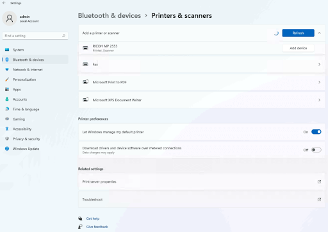Navigate to Windows Update
Image resolution: width=328 pixels, height=232 pixels.
(x=35, y=149)
